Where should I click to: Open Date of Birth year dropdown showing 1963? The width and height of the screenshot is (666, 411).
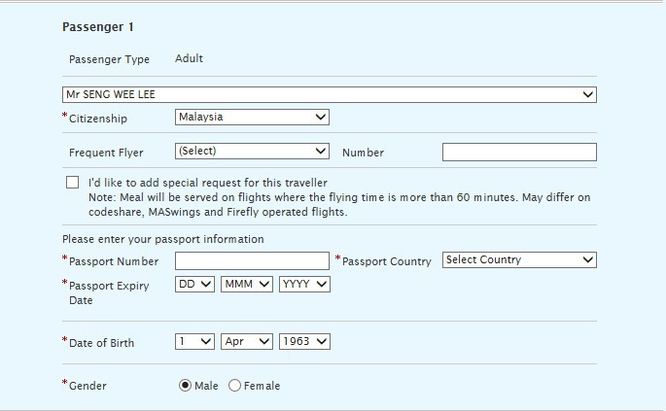[304, 341]
